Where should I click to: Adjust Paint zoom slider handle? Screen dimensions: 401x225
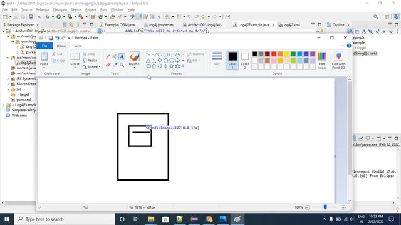325,207
